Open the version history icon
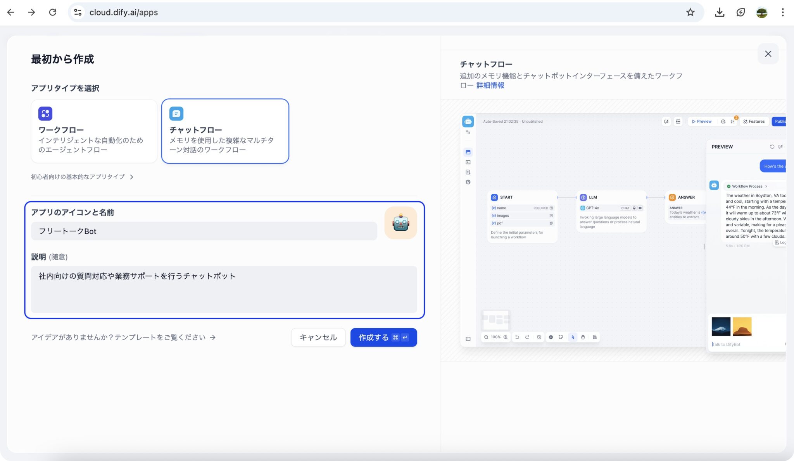 539,337
